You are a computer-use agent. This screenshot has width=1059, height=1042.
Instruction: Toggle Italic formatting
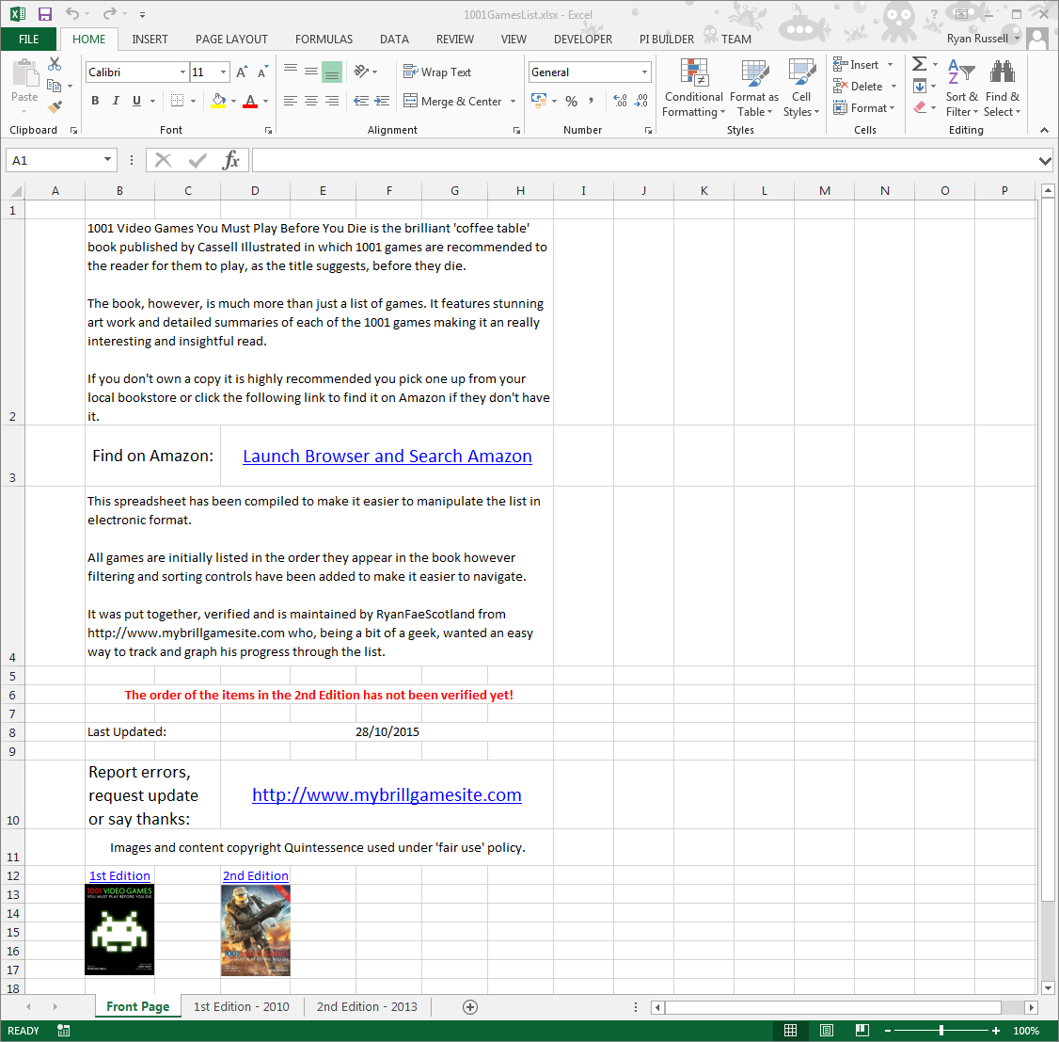pyautogui.click(x=116, y=101)
